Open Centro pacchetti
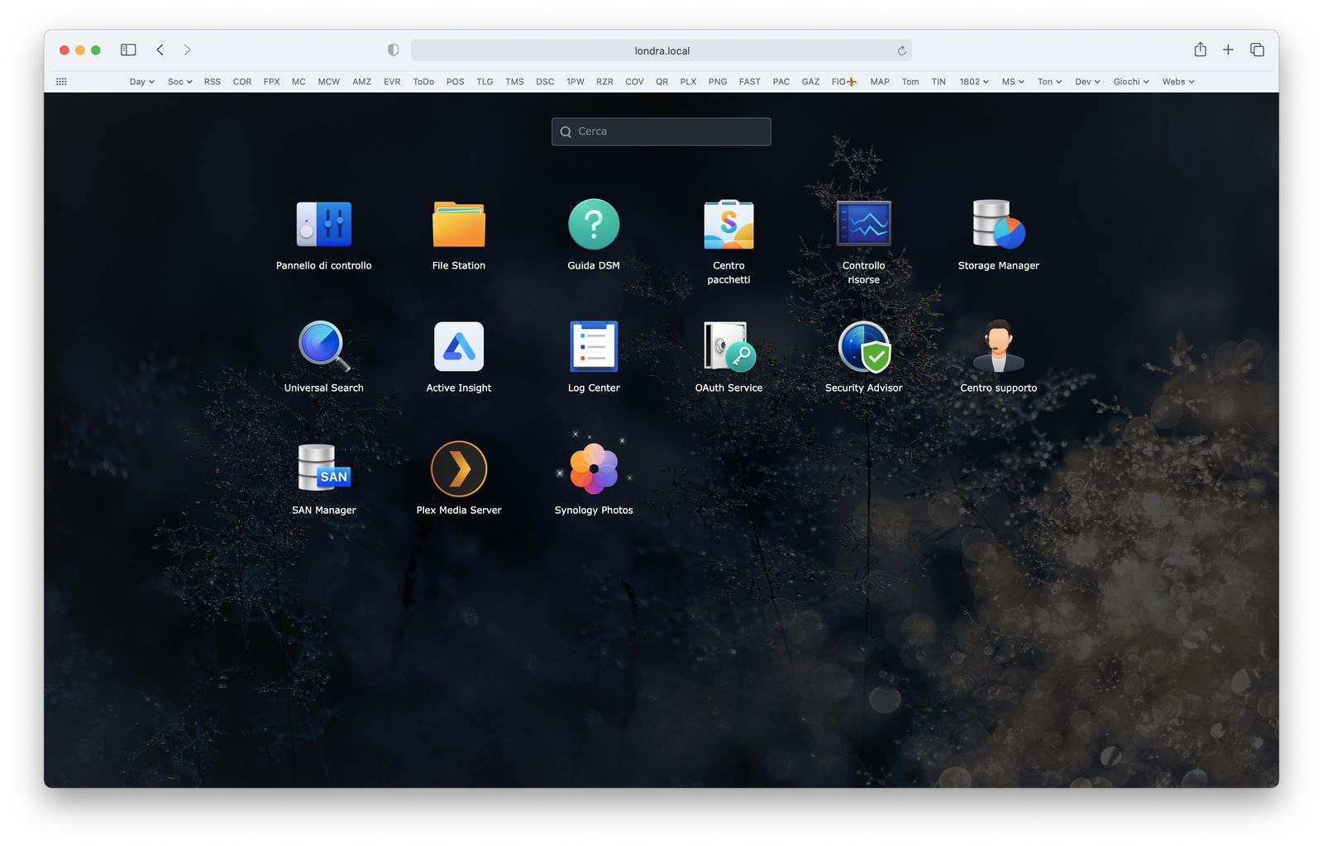Screen dimensions: 1323x846 (x=728, y=225)
